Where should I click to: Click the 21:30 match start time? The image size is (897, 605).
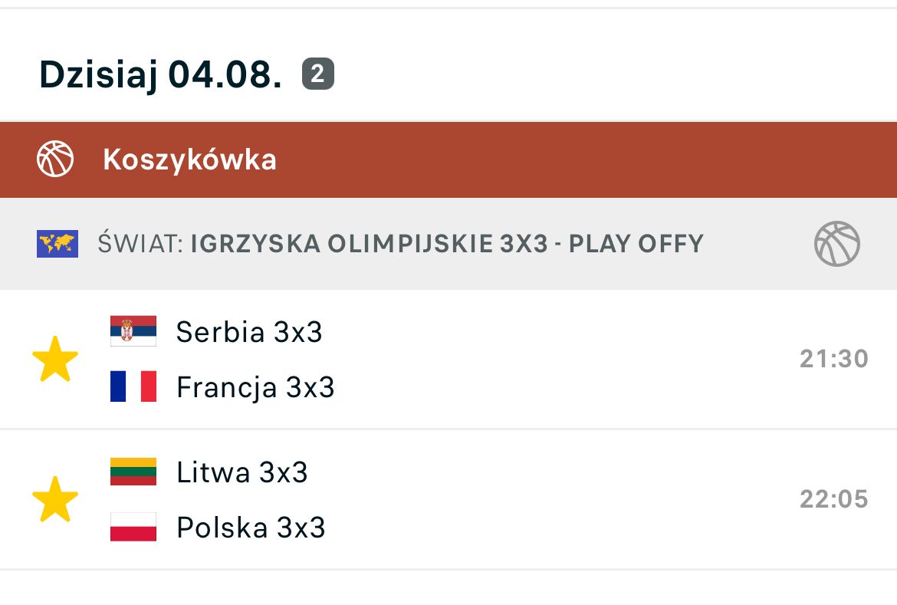click(x=833, y=359)
